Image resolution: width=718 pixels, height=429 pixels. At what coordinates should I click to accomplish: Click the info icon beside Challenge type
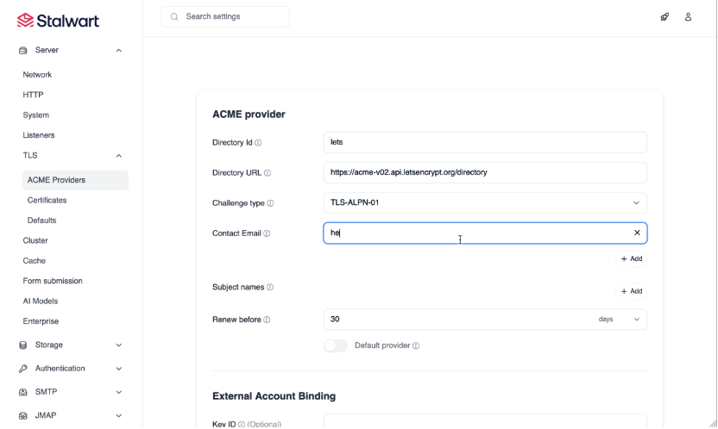[270, 203]
